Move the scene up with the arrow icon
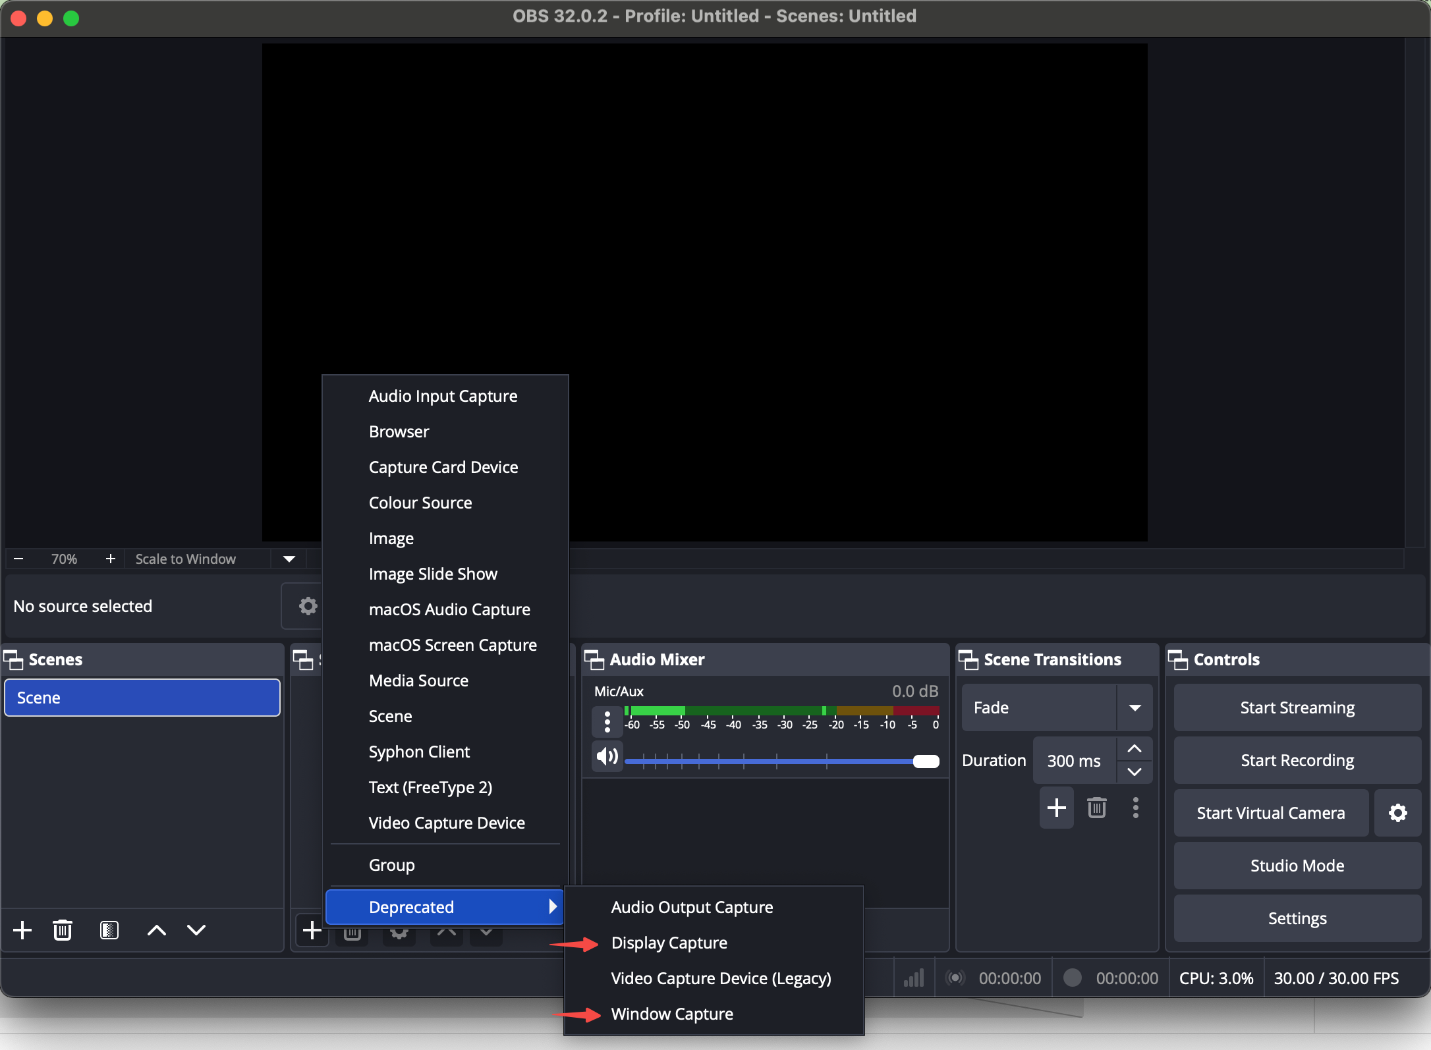This screenshot has width=1431, height=1050. (155, 930)
